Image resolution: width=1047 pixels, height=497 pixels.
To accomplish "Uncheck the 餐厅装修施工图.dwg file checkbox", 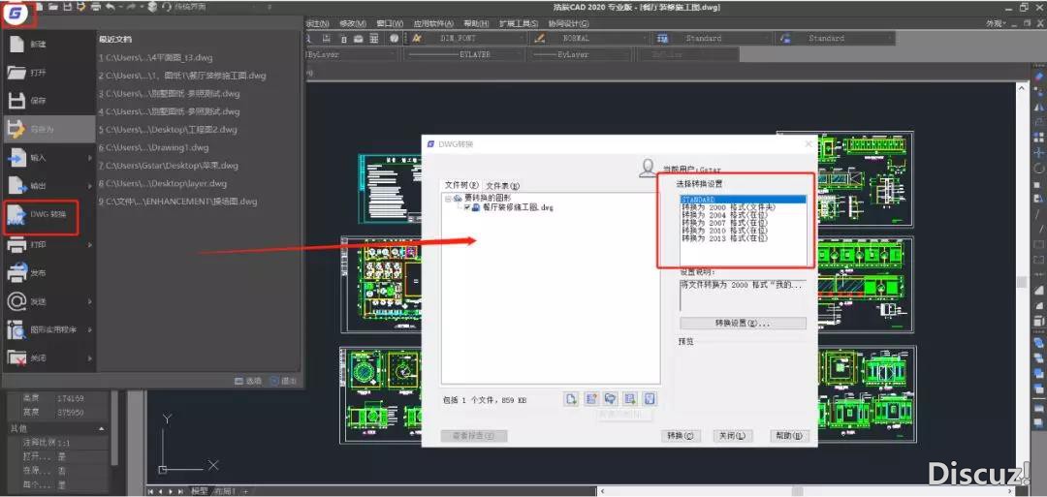I will (x=467, y=207).
